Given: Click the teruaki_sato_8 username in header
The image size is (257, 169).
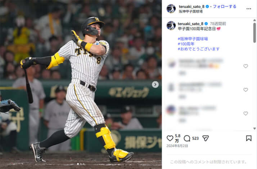Looking at the screenshot, I should click(191, 6).
